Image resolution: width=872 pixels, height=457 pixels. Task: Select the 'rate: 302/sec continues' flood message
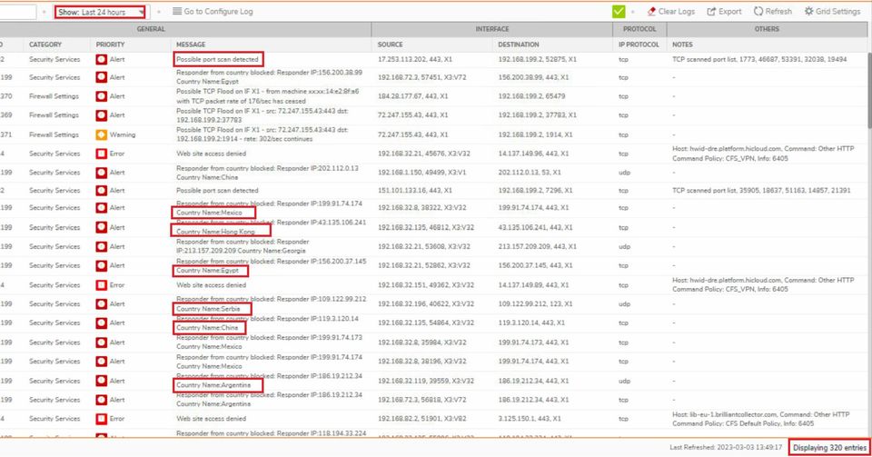(262, 134)
